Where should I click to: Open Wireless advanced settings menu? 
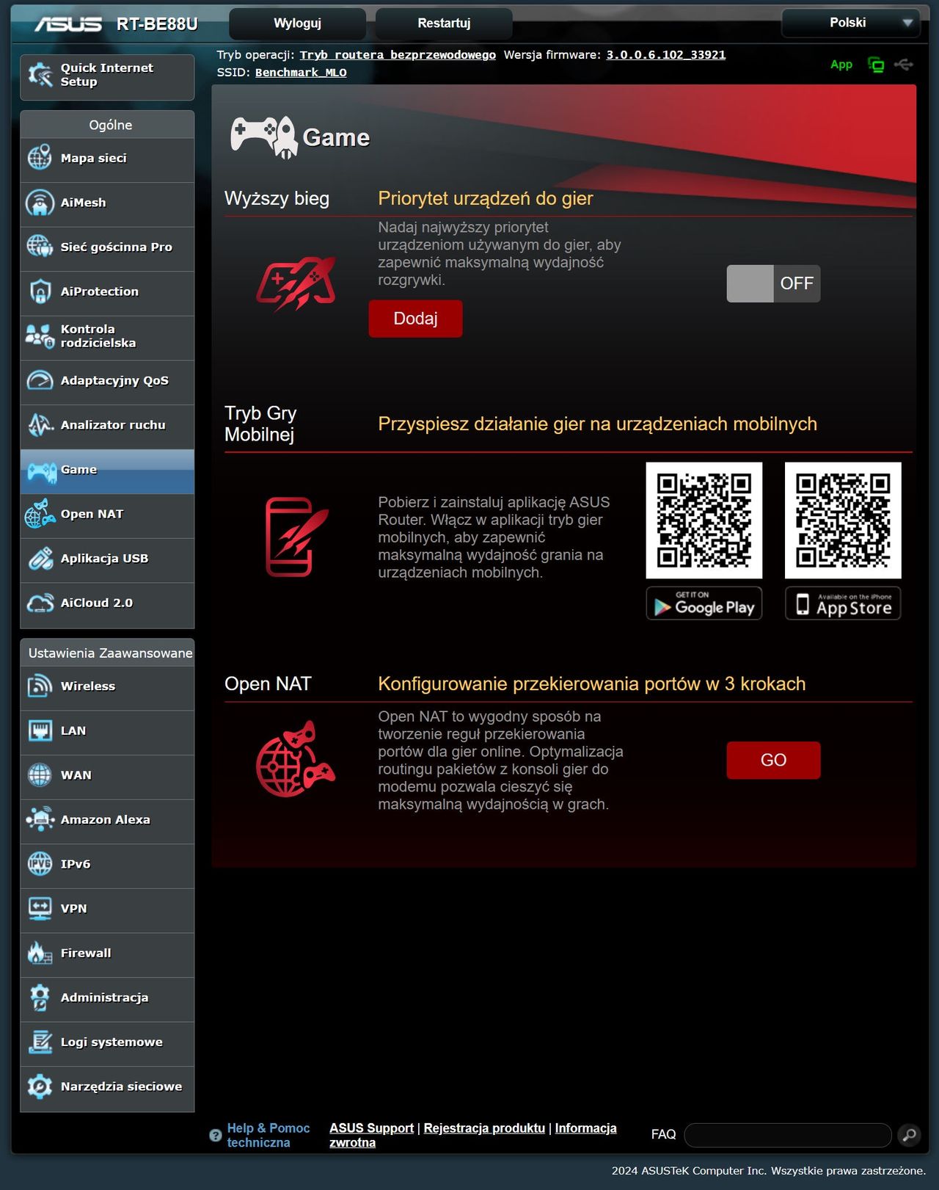pyautogui.click(x=107, y=687)
